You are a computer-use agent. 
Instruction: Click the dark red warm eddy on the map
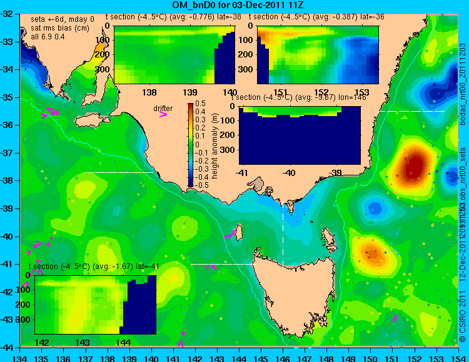click(x=414, y=167)
